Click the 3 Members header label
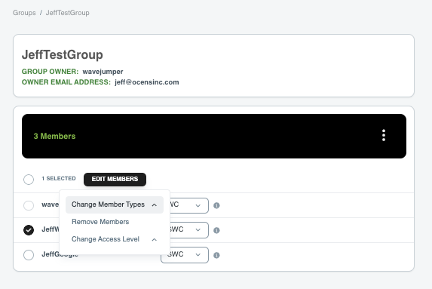 tap(54, 137)
